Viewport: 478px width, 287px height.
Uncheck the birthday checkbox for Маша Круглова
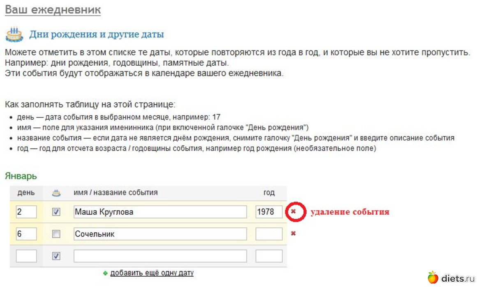[x=56, y=212]
